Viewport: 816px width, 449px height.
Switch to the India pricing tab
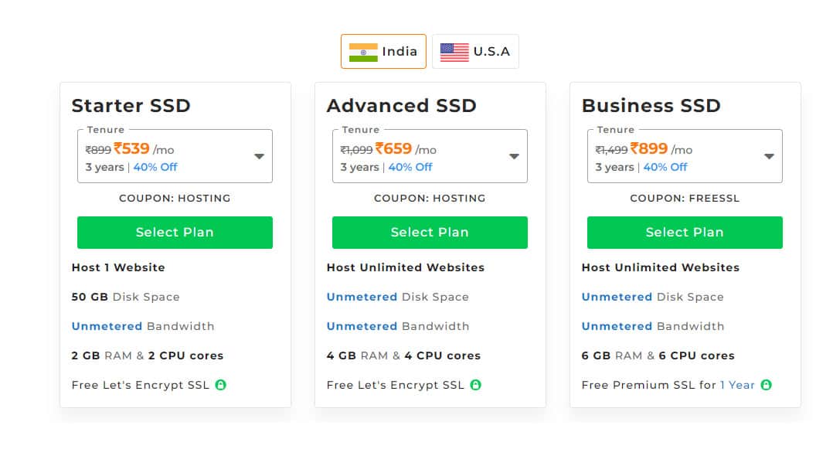(383, 51)
